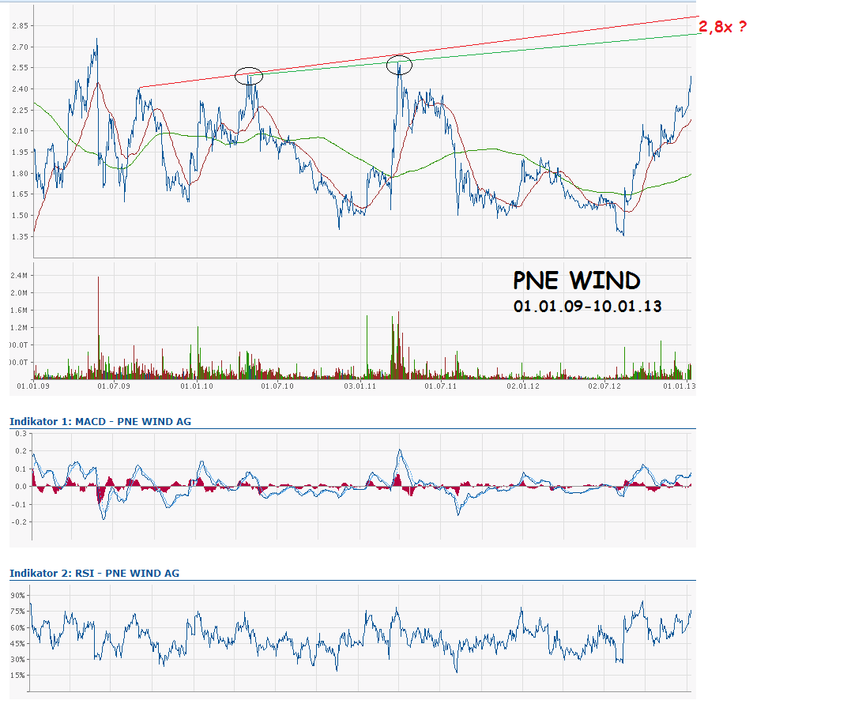
Task: Click date axis label 01.01.10
Action: (x=197, y=386)
